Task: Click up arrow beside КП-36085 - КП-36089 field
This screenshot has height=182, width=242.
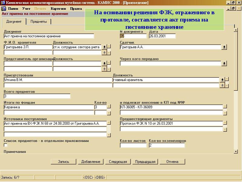Action: point(225,107)
